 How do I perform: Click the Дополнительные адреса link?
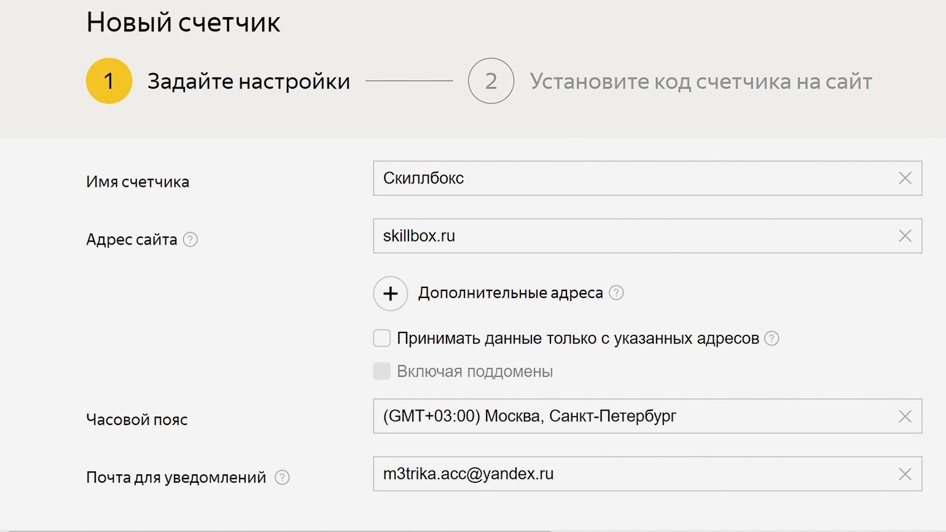(510, 293)
